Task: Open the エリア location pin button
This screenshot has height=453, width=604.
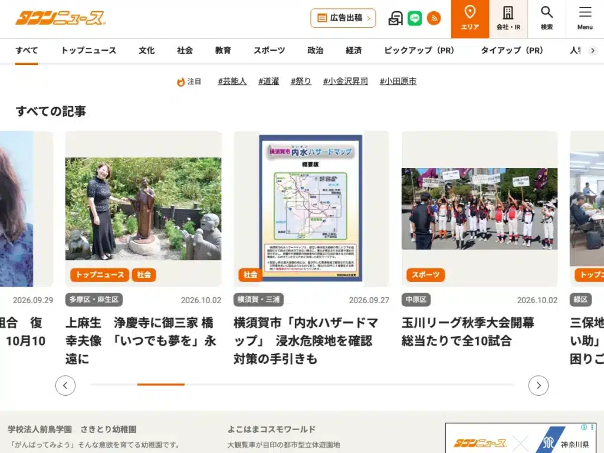Action: pos(470,19)
